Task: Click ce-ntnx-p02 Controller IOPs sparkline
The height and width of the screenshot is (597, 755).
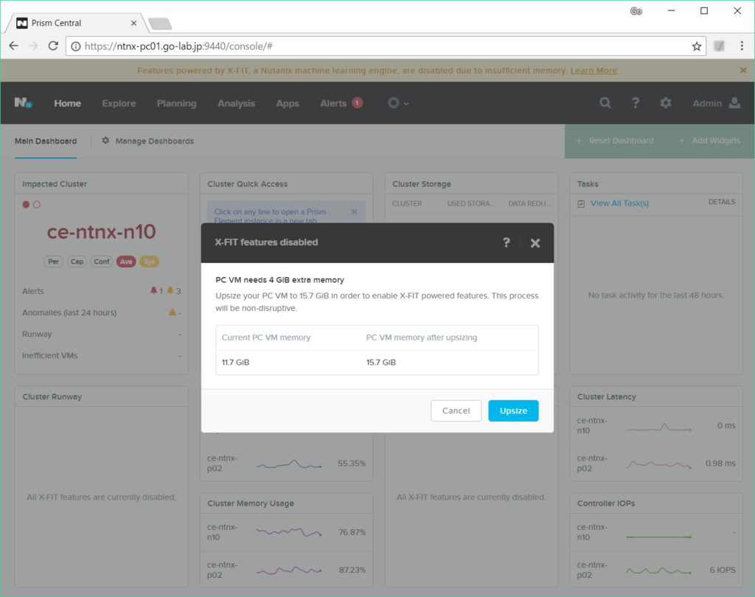Action: click(658, 570)
